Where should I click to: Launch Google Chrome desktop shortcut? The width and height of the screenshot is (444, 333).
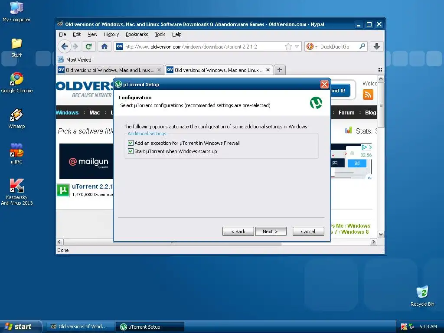pos(17,83)
